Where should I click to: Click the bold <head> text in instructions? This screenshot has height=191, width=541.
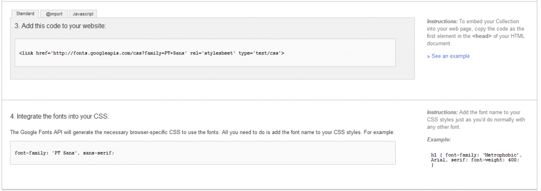pyautogui.click(x=482, y=36)
